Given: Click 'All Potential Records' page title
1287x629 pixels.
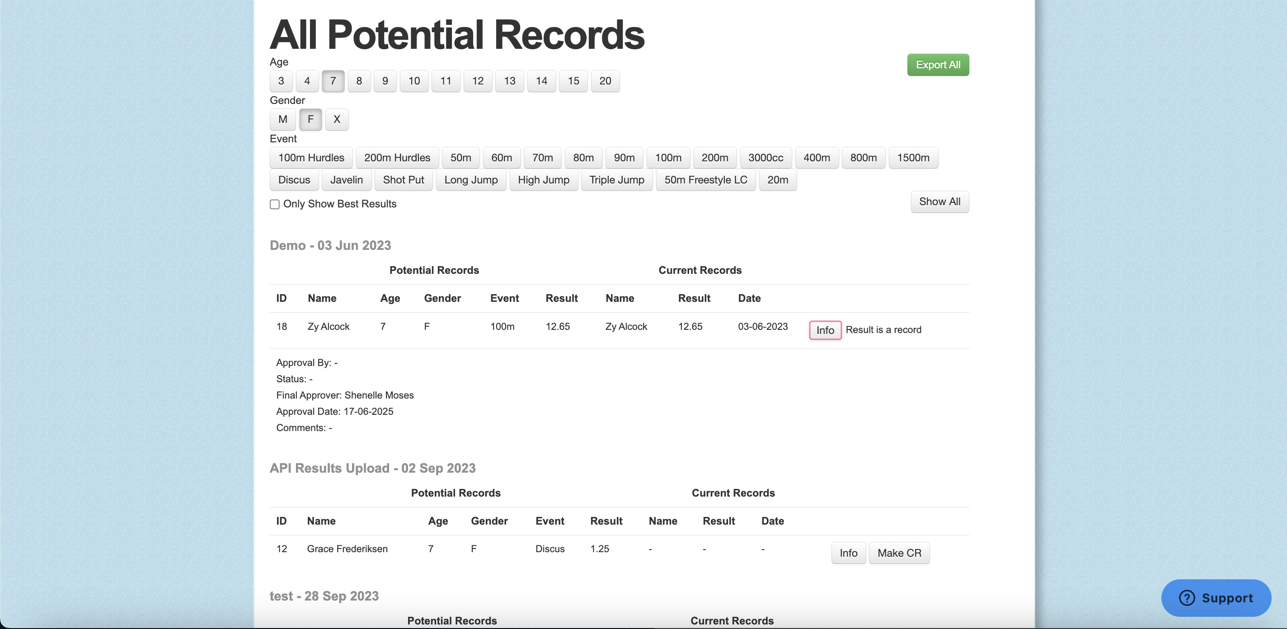Looking at the screenshot, I should pos(457,34).
